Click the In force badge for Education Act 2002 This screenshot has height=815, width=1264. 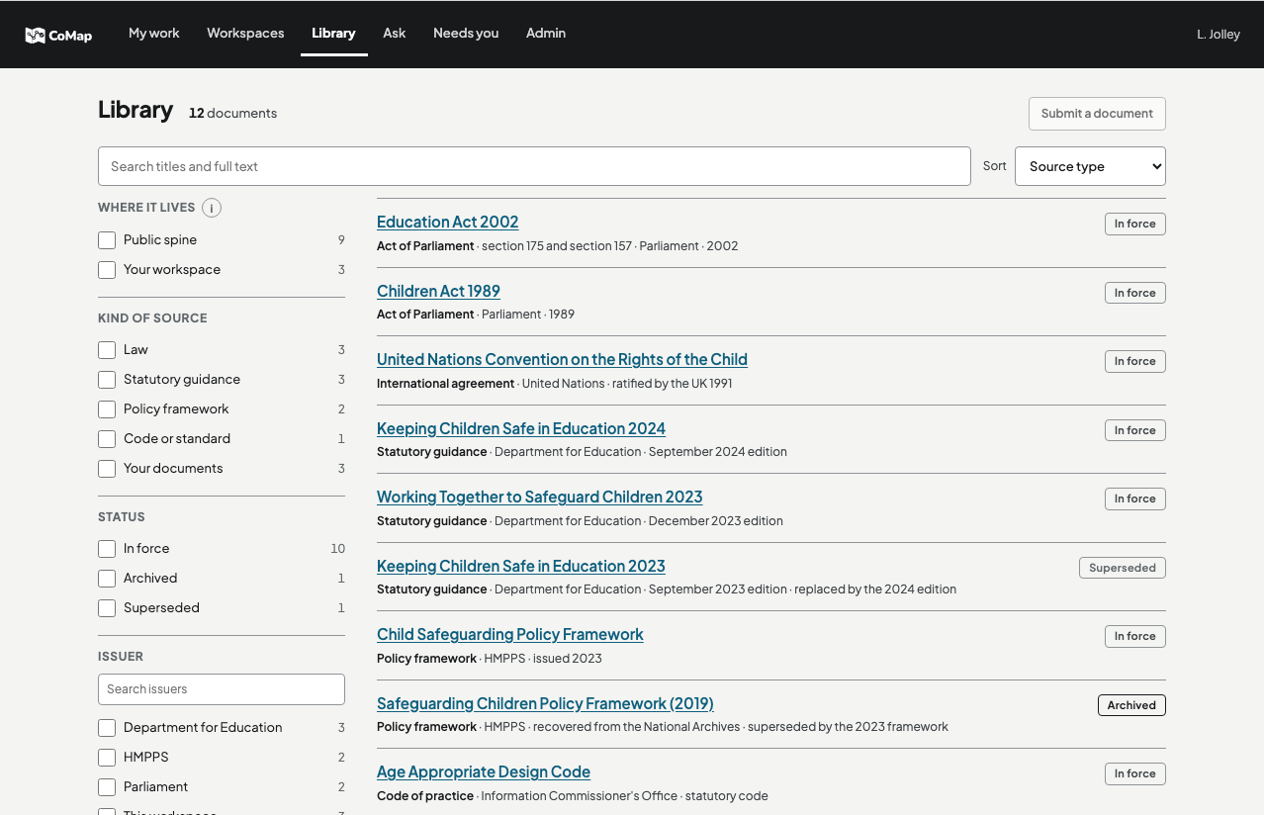(1135, 224)
